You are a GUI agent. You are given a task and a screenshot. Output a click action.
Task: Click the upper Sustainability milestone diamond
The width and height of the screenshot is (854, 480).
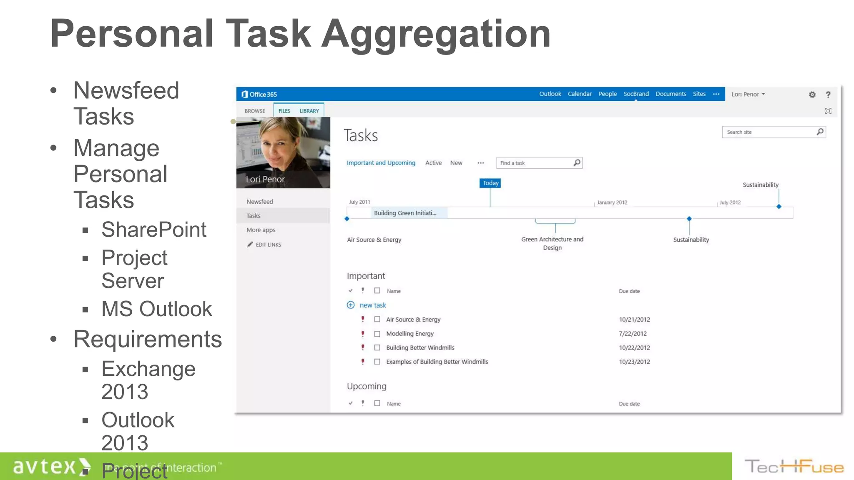pos(779,206)
